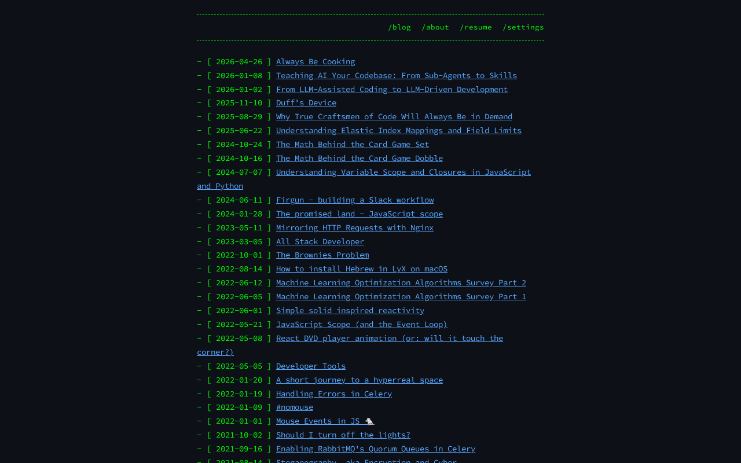Click the date text 2022-05-05
Screen dimensions: 741x463
point(239,366)
